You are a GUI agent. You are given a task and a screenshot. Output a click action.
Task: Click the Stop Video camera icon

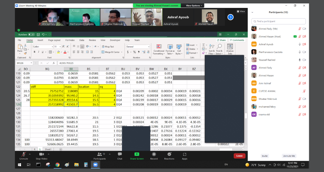pos(41,155)
